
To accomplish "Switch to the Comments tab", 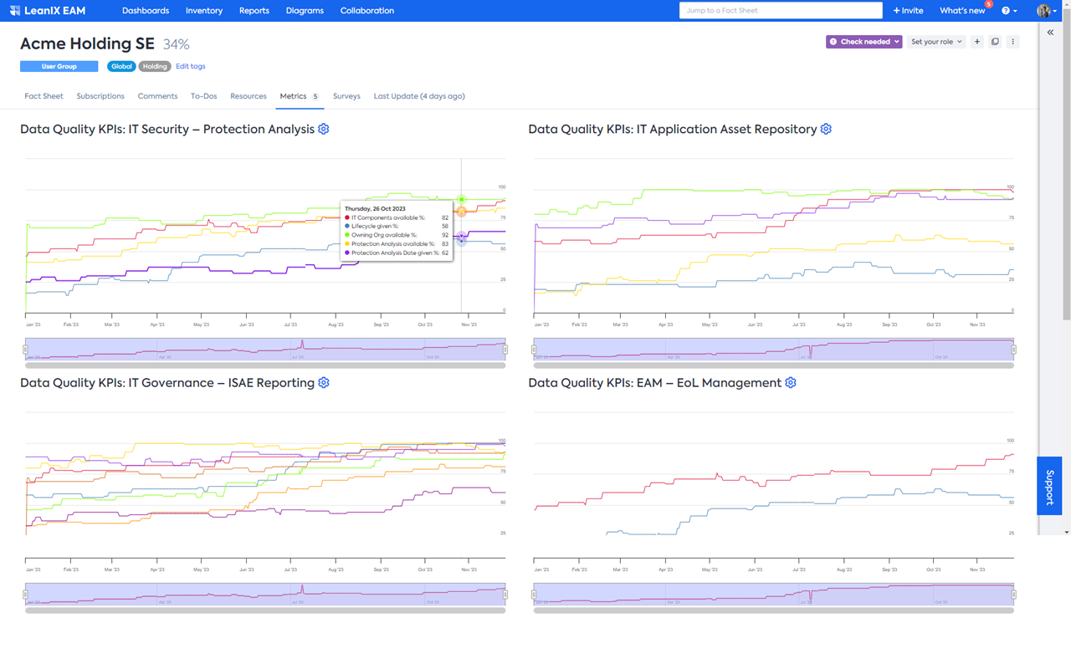I will coord(157,96).
